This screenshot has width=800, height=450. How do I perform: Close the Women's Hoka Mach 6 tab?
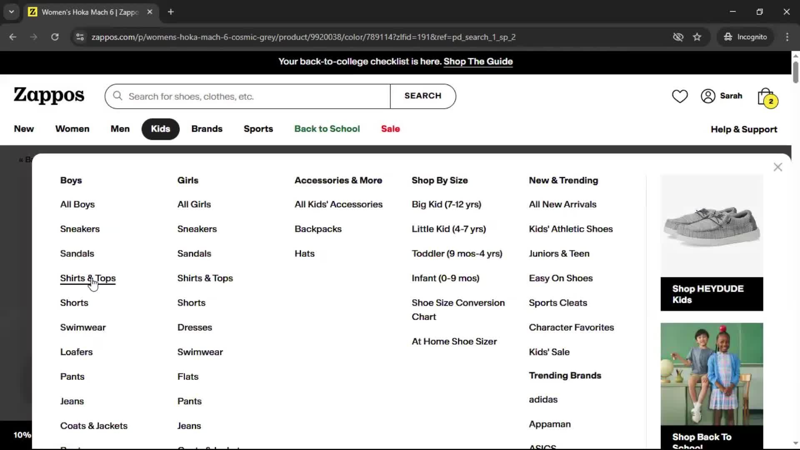pos(150,12)
